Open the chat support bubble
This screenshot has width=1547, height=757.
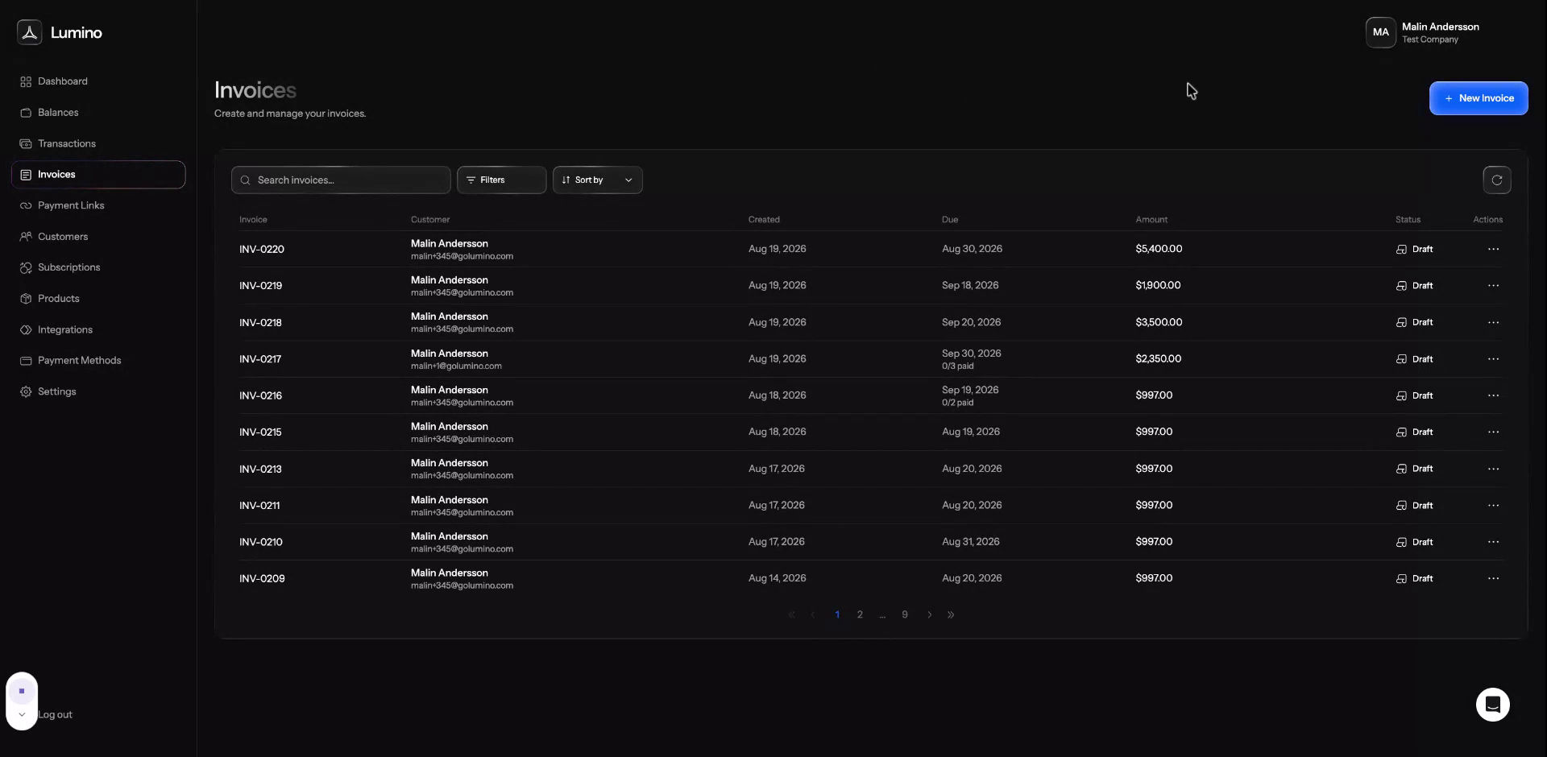point(1492,705)
